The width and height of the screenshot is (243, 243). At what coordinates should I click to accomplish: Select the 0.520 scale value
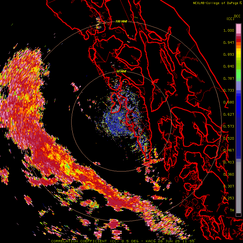pos(229,139)
